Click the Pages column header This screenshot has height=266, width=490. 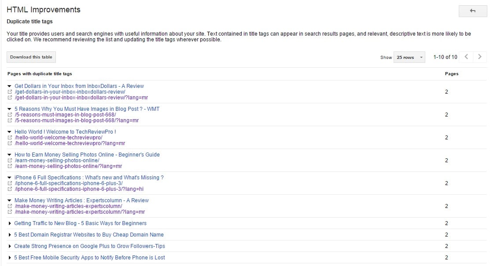click(x=452, y=74)
